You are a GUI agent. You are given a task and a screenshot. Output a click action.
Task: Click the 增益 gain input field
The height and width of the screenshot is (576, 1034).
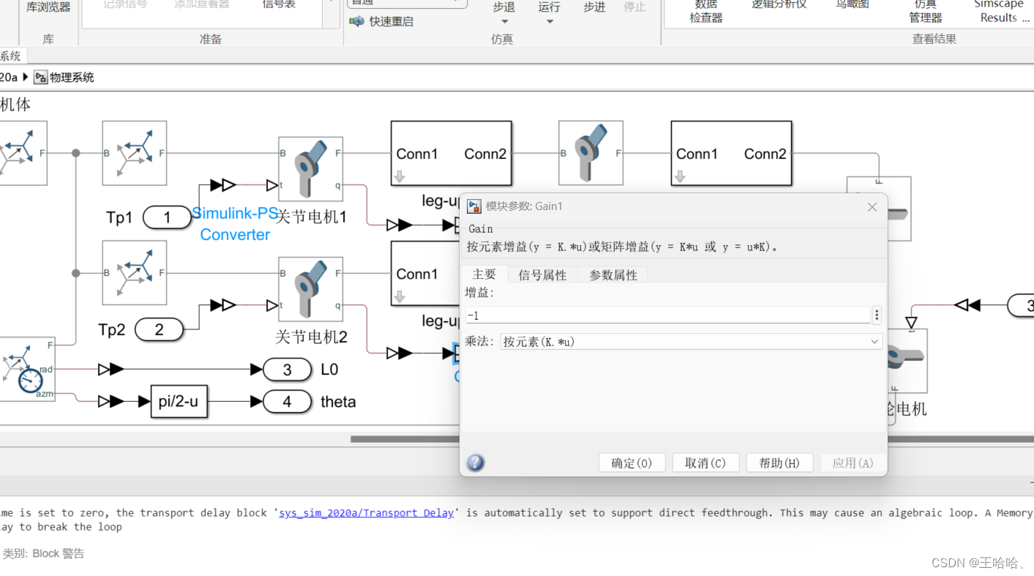point(667,315)
